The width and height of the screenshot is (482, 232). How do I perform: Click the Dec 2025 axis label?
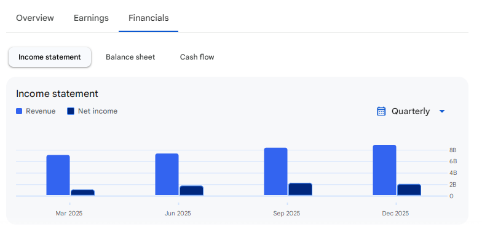coord(395,214)
